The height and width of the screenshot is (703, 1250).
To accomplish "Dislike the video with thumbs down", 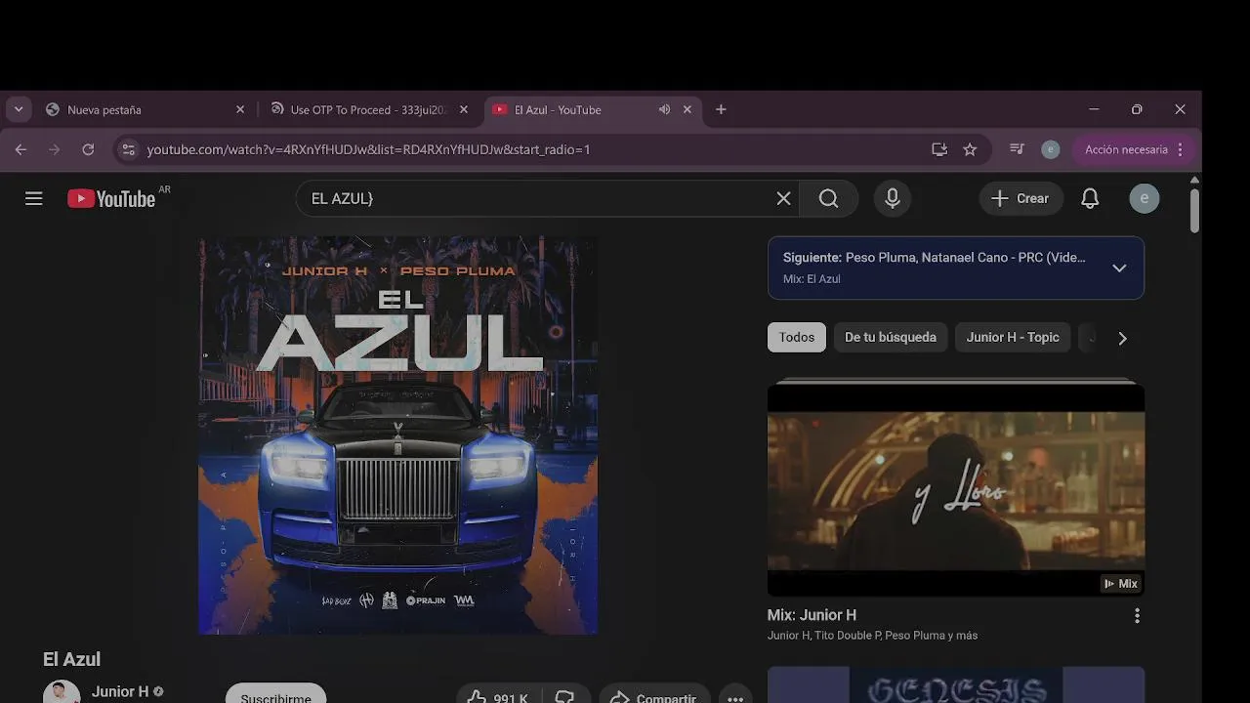I will pos(565,695).
